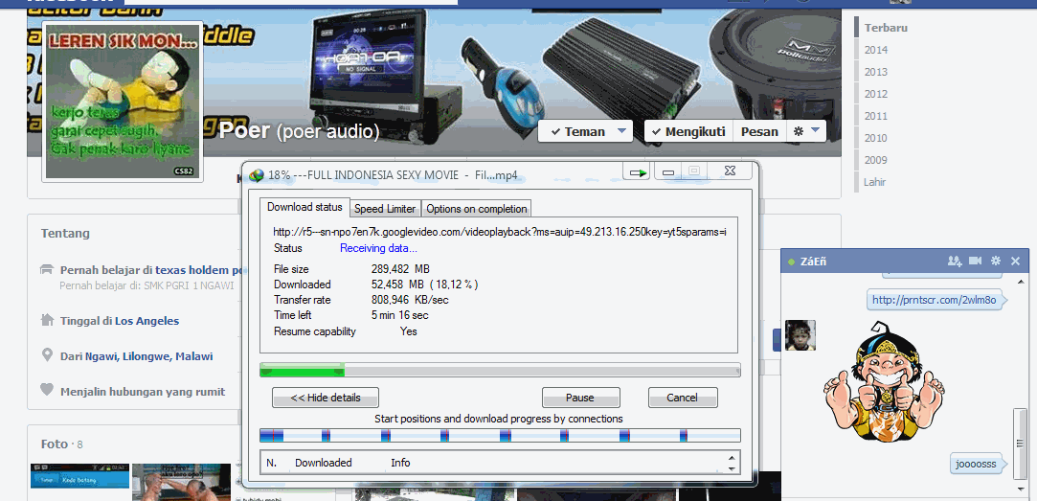Open the Poer profile picture
1037x501 pixels.
click(x=123, y=102)
